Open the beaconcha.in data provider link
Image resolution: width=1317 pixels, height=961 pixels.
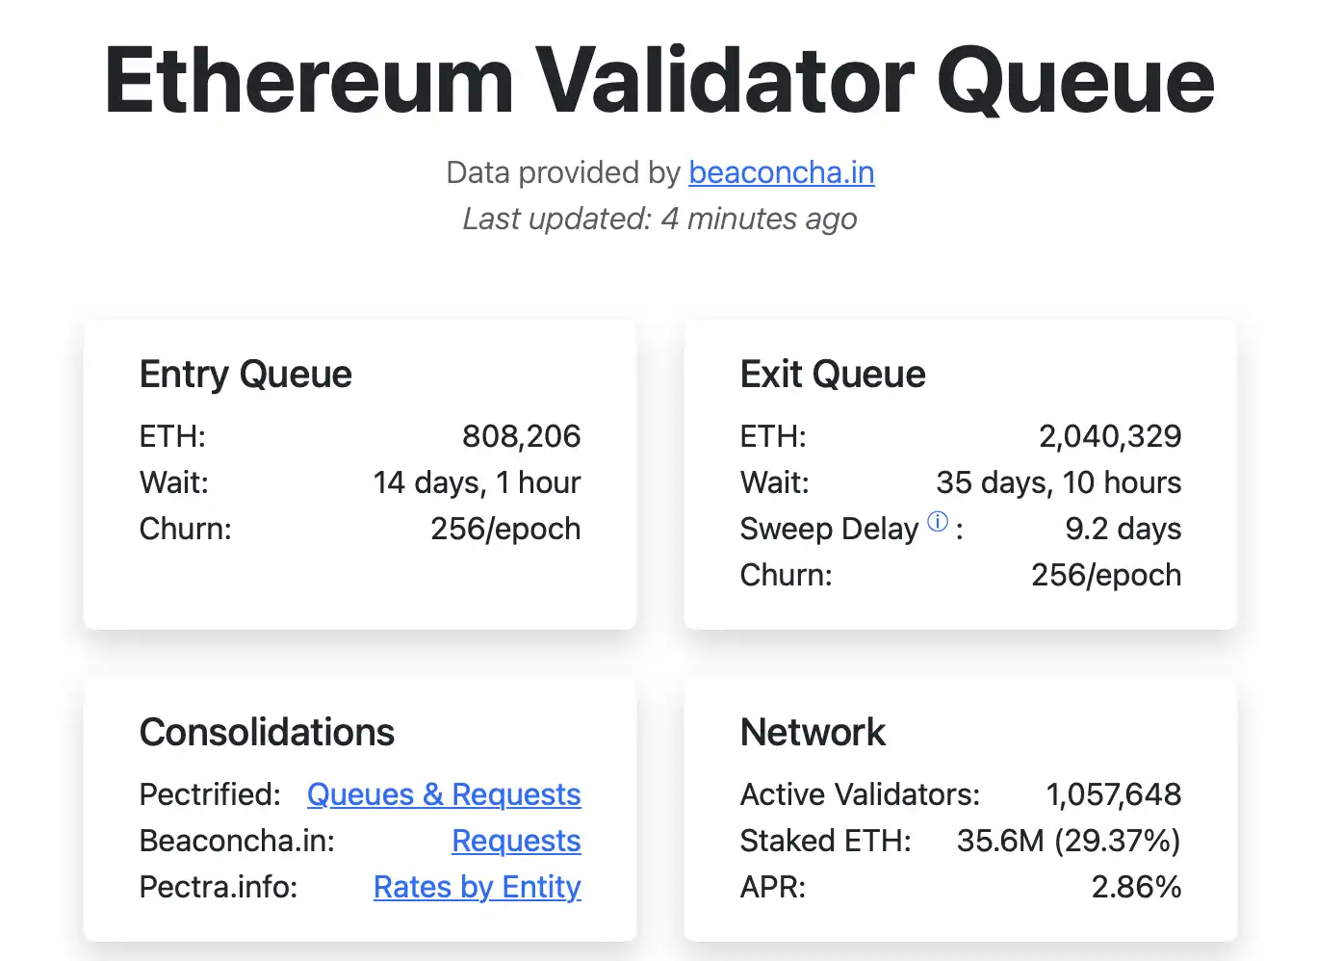(x=781, y=173)
